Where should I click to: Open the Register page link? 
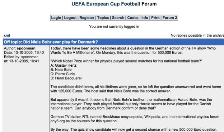point(87,18)
